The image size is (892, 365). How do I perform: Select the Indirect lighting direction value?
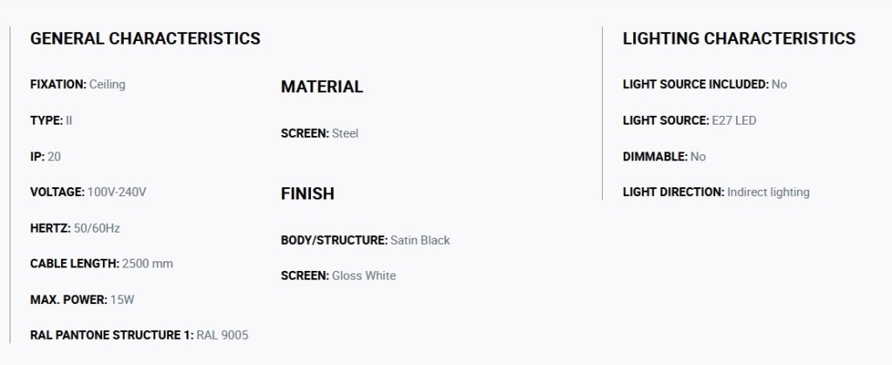point(768,193)
